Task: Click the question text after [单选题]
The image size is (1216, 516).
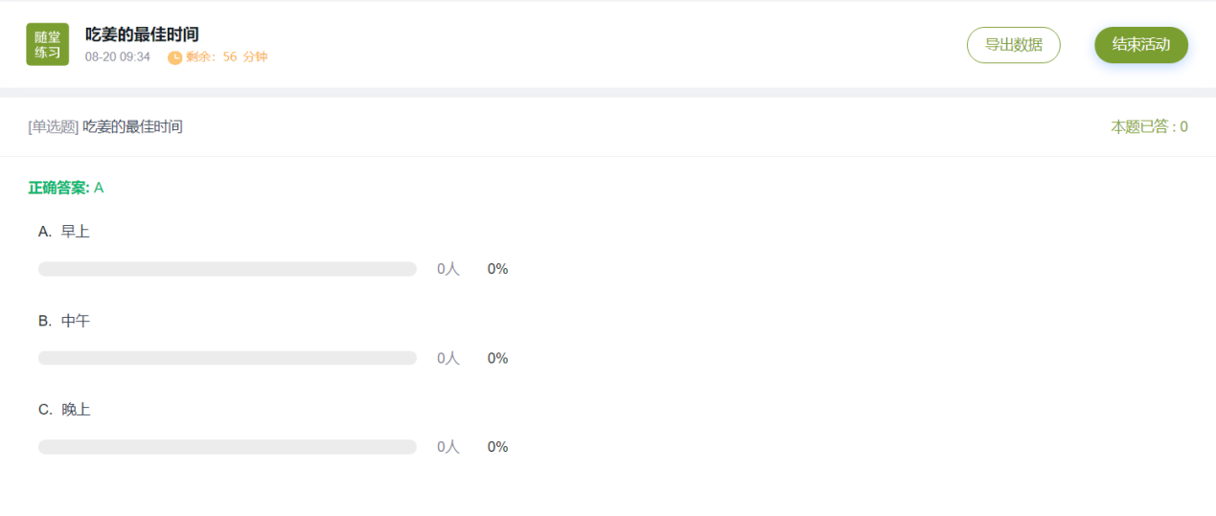Action: [132, 126]
